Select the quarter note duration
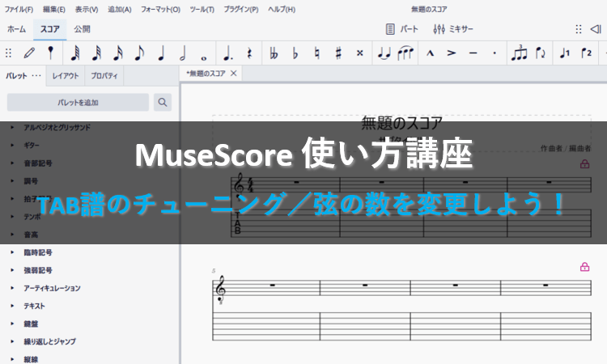Screen dimensions: 607x364 161,53
